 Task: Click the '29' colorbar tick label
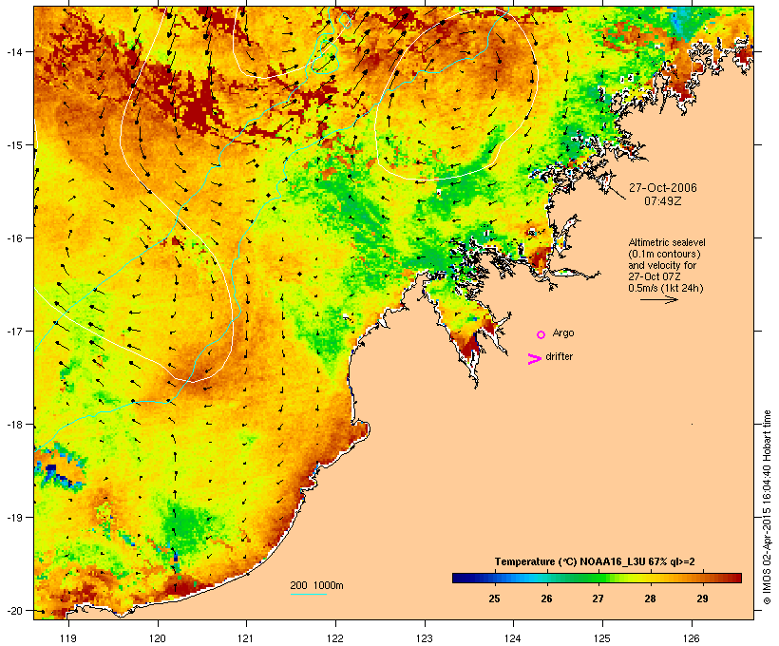702,598
